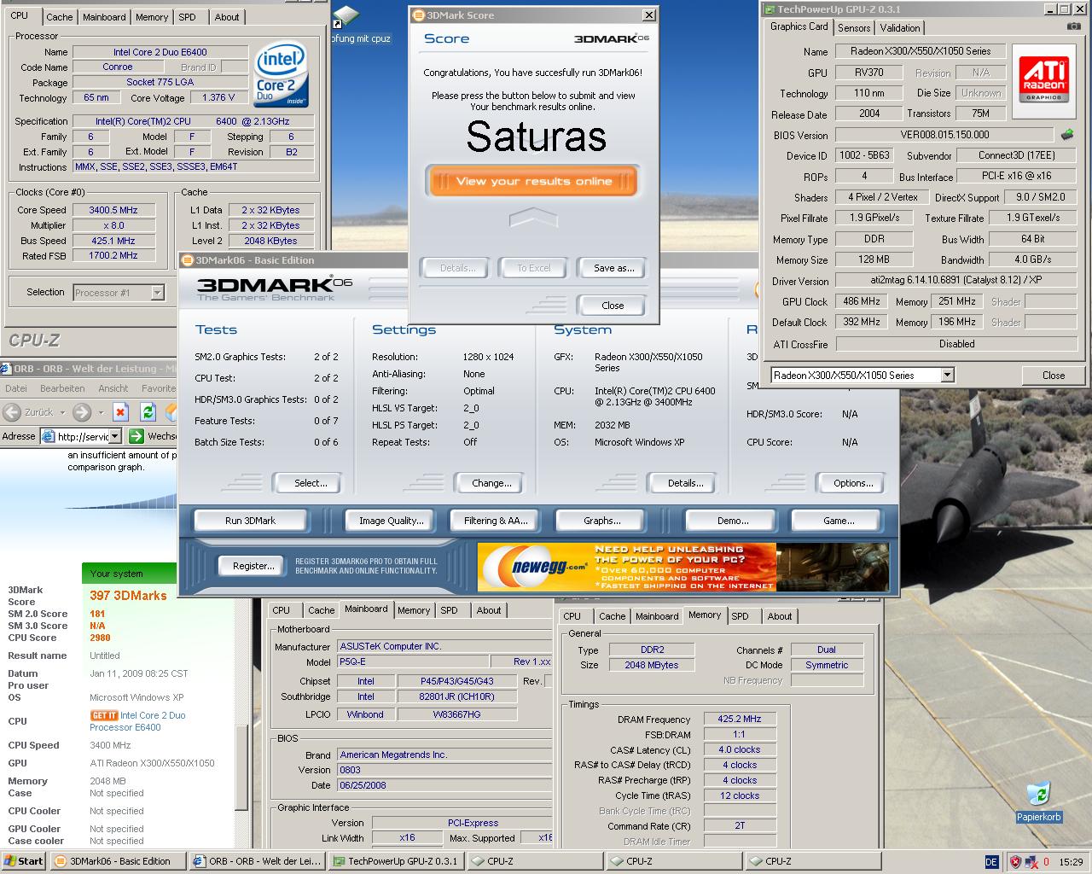
Task: Select the SPD tab in the Memory CPU-Z window
Action: 740,616
